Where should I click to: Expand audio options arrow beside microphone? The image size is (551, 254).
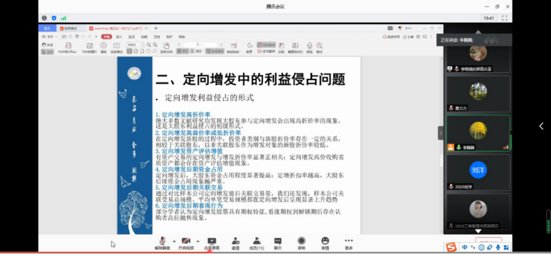[x=174, y=241]
